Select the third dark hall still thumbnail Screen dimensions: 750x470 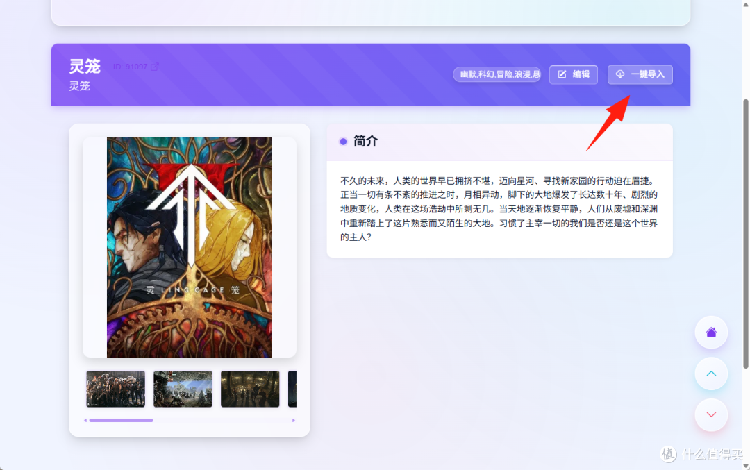click(250, 389)
